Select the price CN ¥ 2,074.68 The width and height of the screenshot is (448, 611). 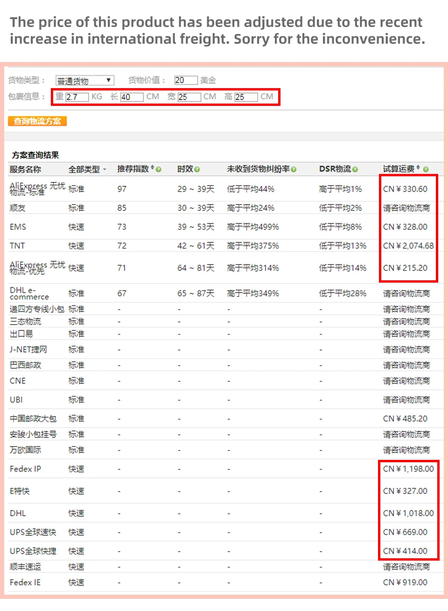pyautogui.click(x=408, y=246)
